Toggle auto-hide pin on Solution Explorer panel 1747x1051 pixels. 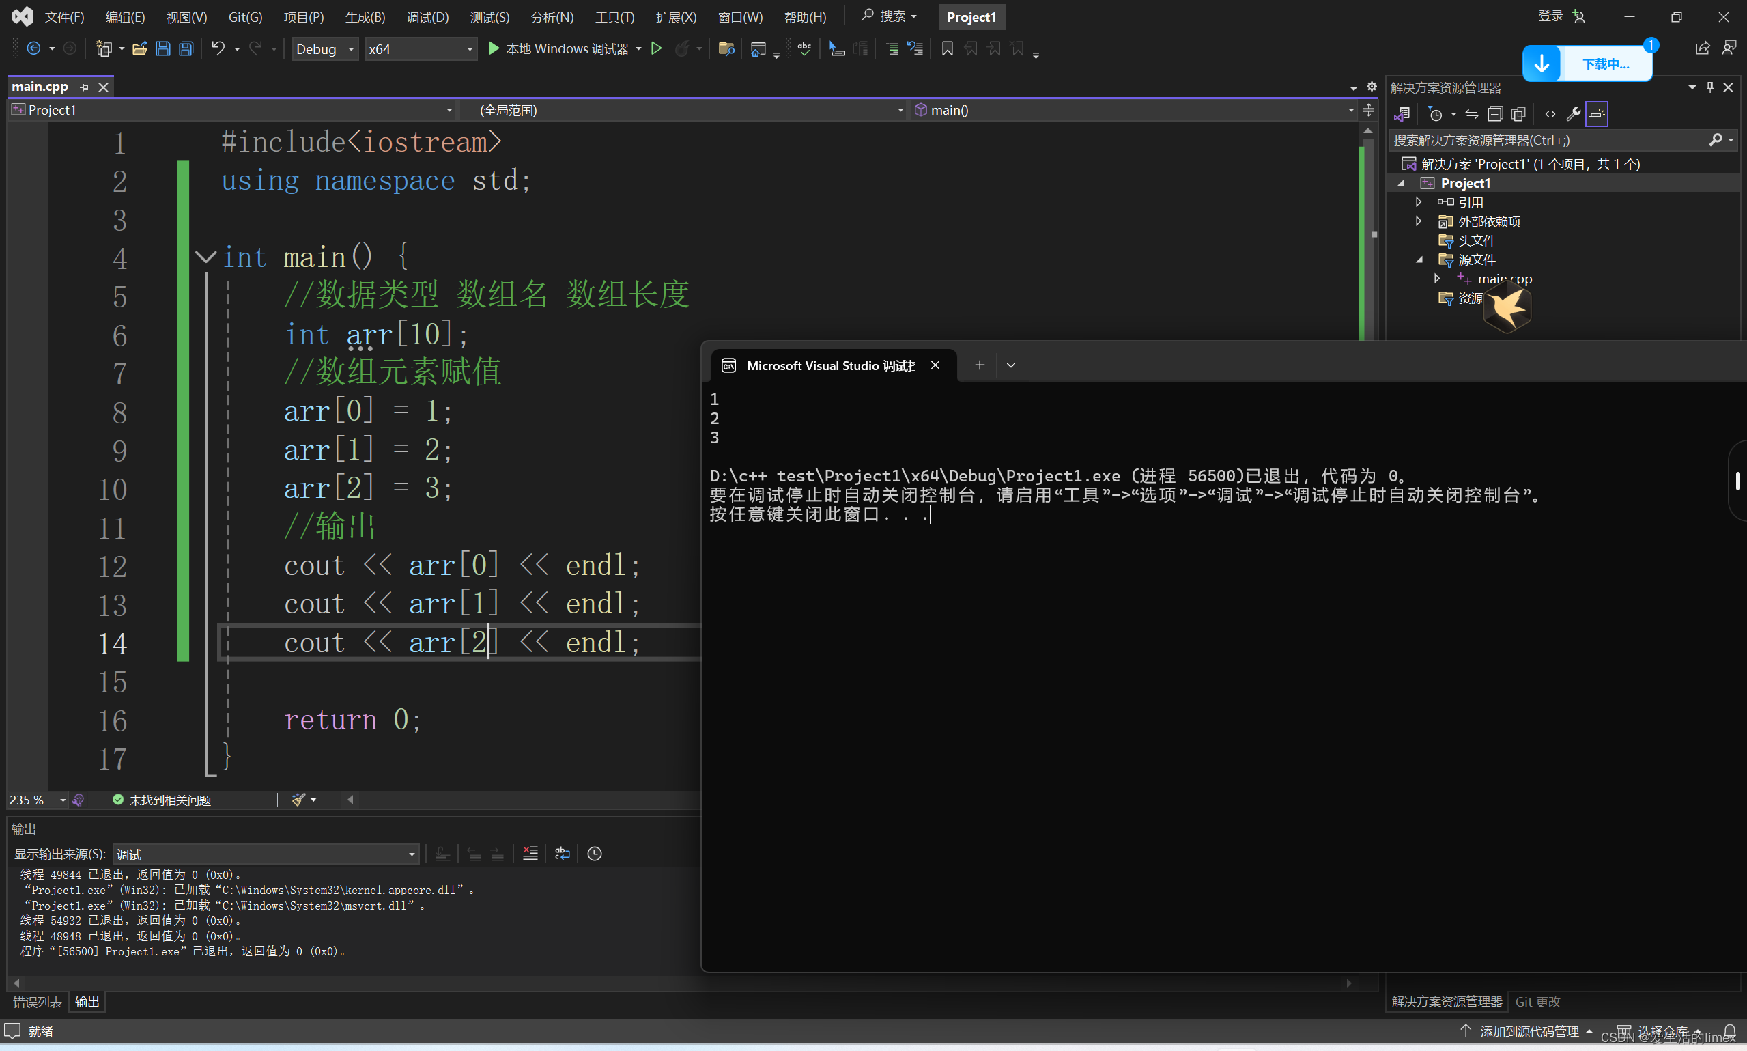tap(1710, 87)
